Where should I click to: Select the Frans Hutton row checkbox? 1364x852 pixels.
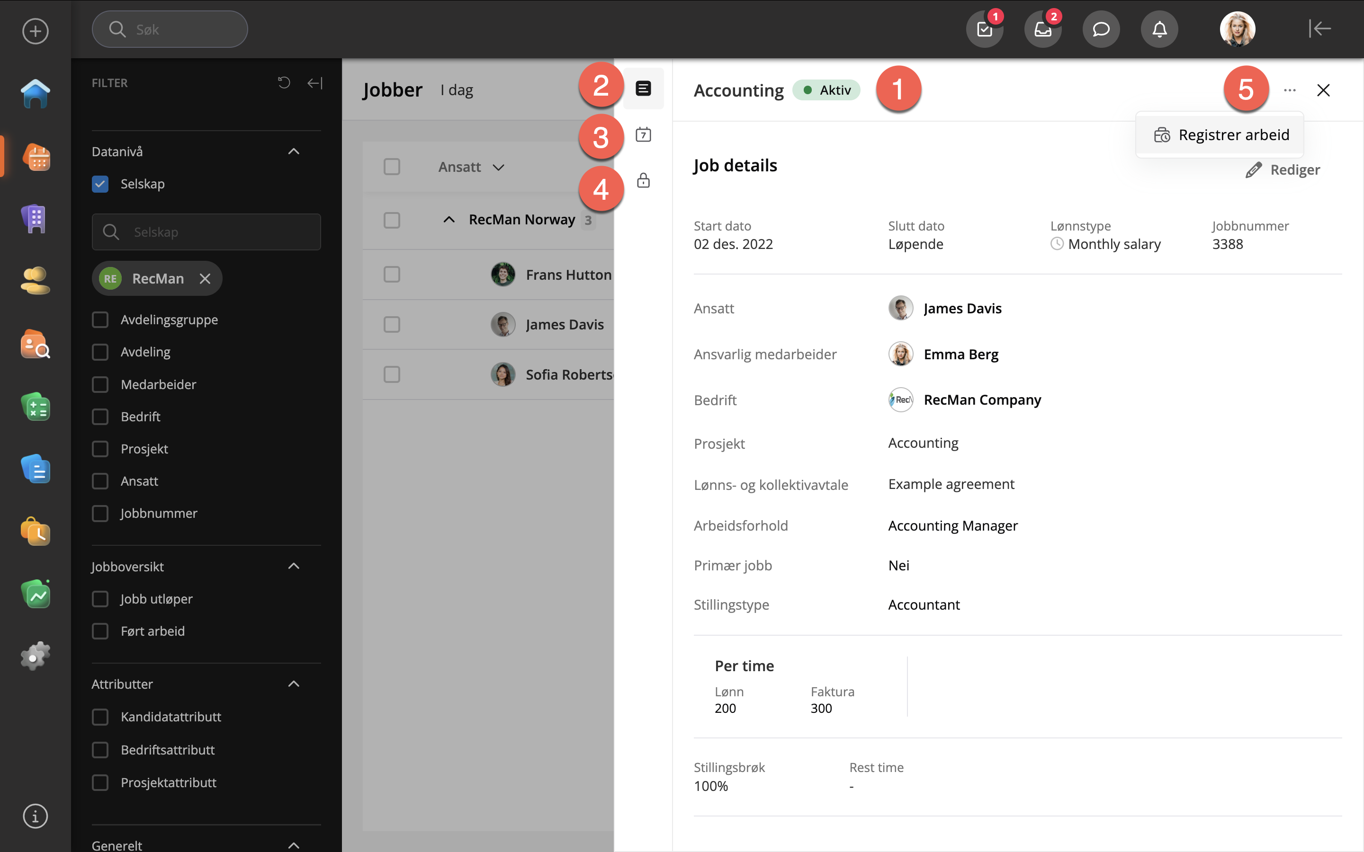(392, 275)
